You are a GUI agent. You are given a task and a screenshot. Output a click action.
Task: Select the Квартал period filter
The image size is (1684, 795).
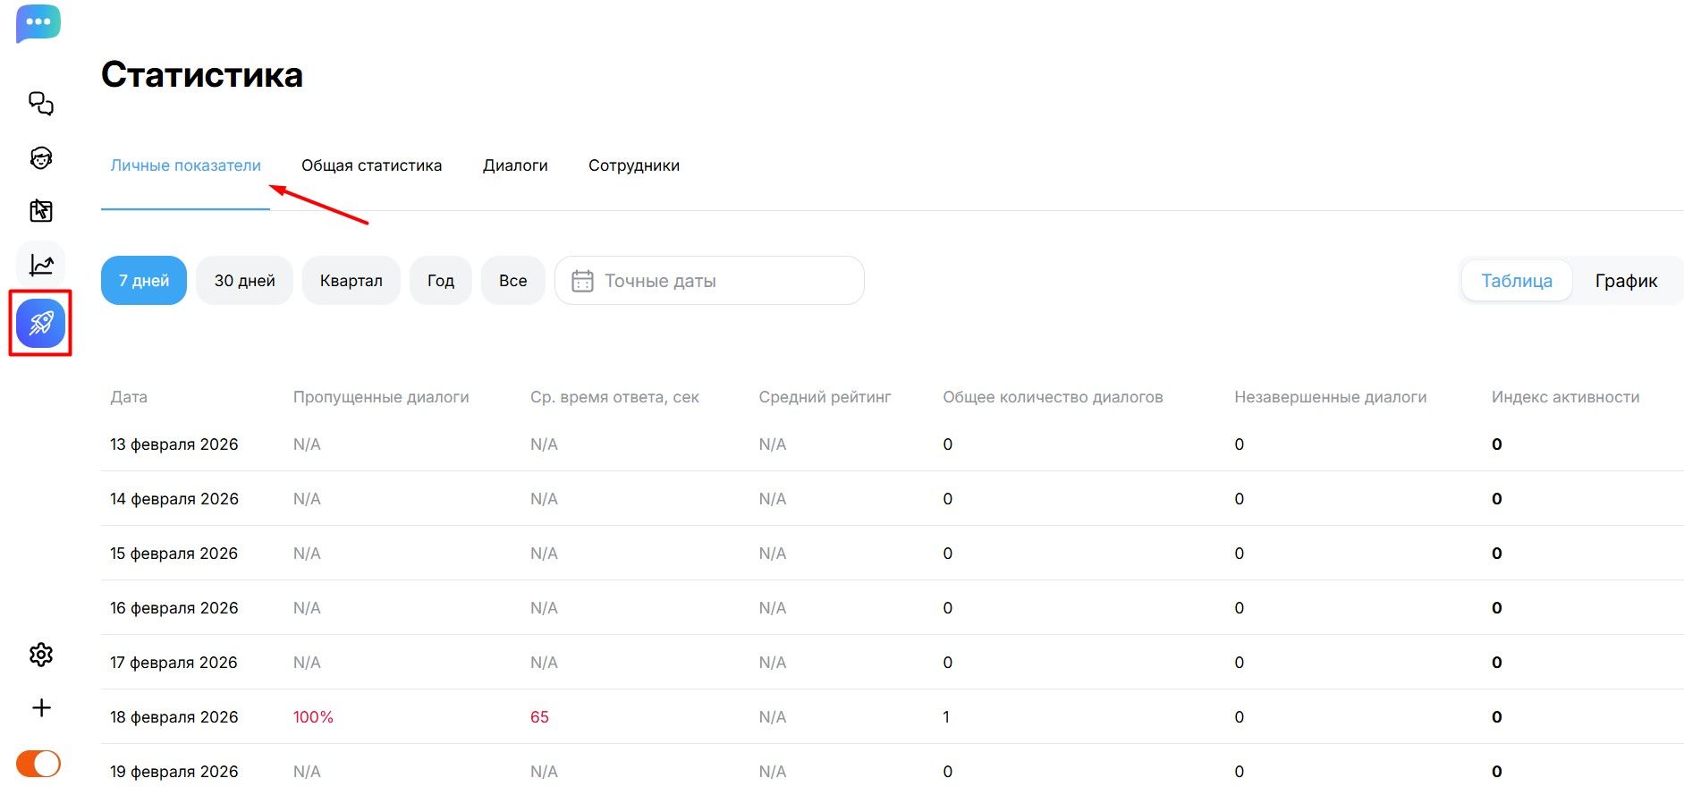[x=351, y=281]
